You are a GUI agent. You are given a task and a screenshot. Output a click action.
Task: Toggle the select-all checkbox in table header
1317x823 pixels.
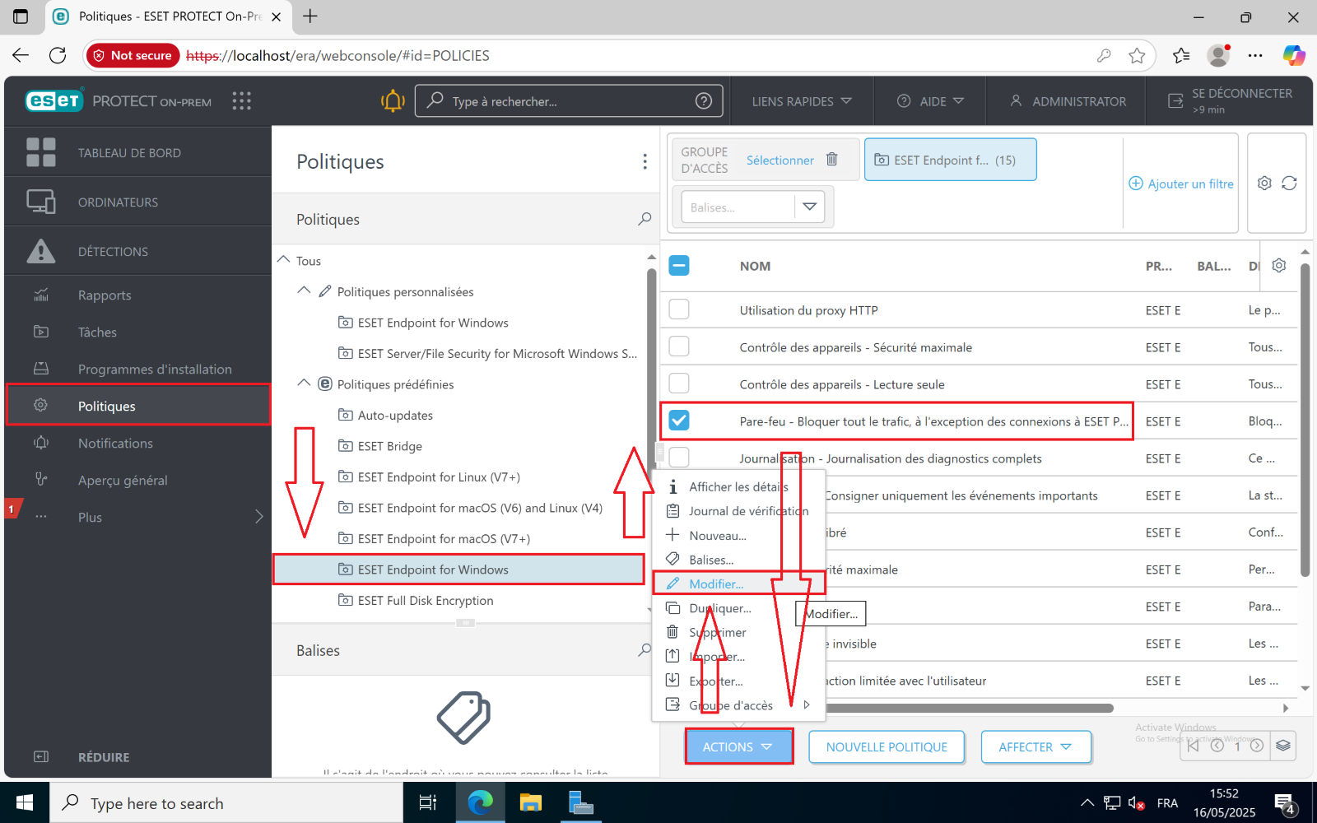[679, 265]
